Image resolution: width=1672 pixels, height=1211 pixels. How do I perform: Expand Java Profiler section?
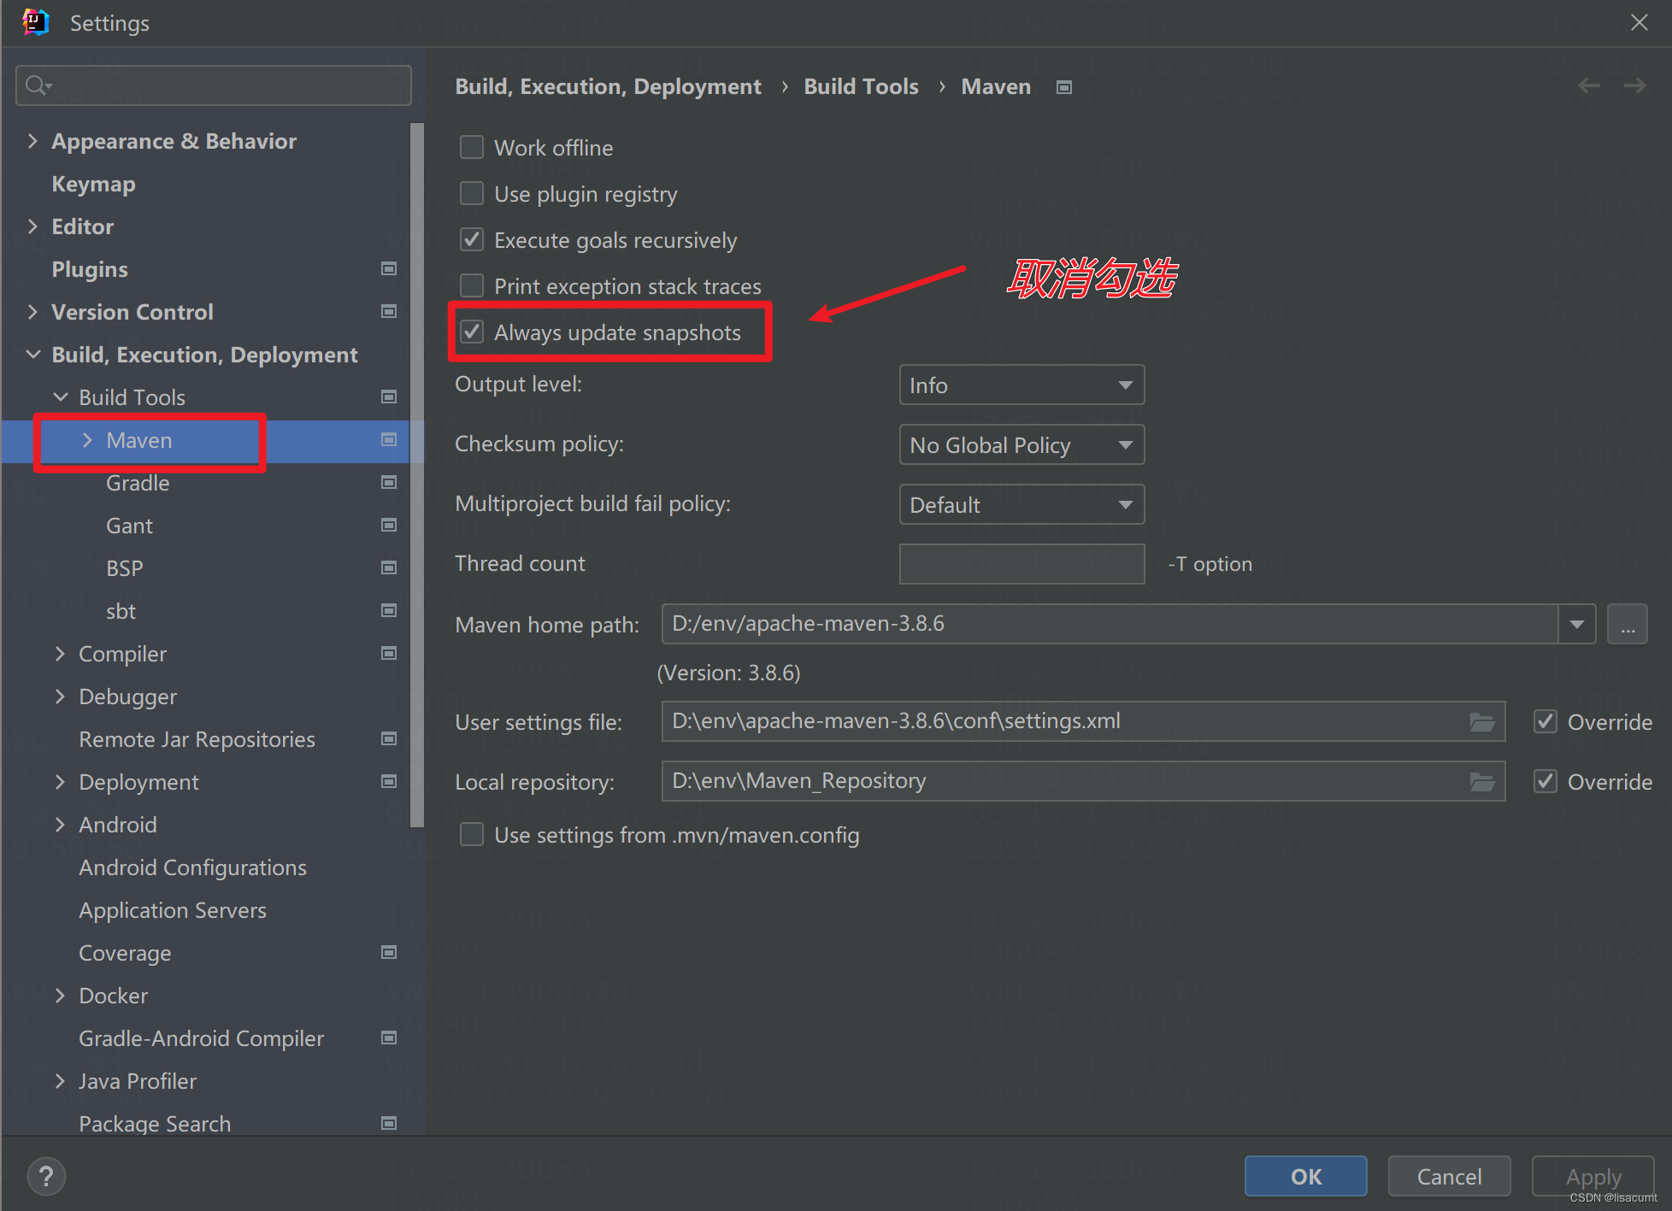(x=60, y=1081)
